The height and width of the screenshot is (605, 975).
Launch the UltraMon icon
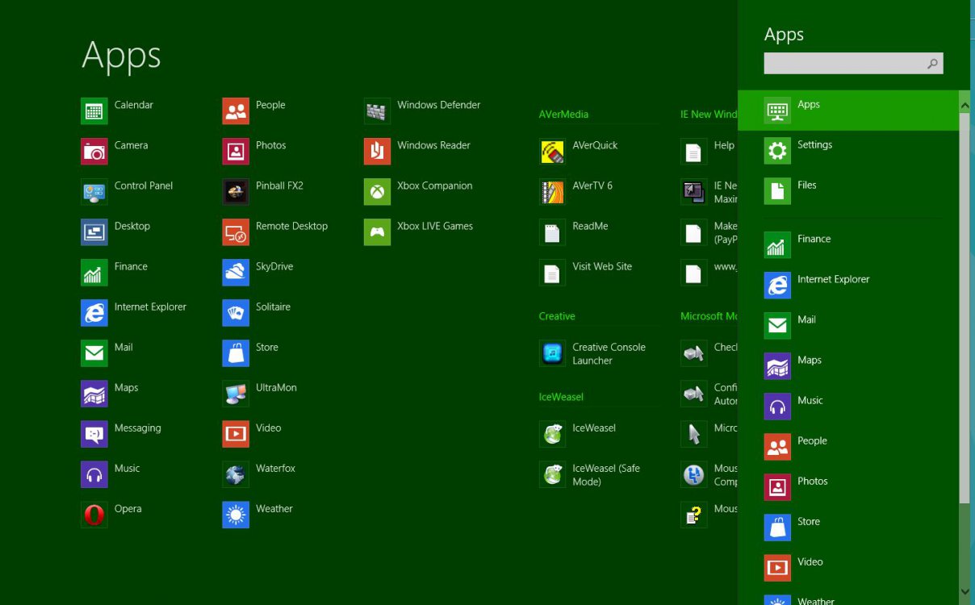pyautogui.click(x=236, y=393)
